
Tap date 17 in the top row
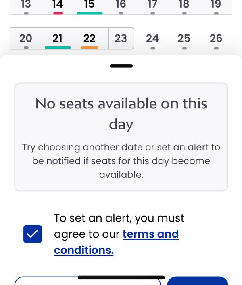(152, 6)
